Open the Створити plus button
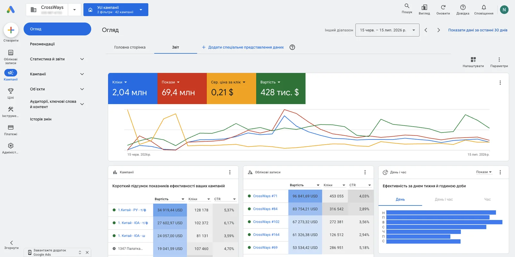Screen dimensions: 515x257 point(11,30)
